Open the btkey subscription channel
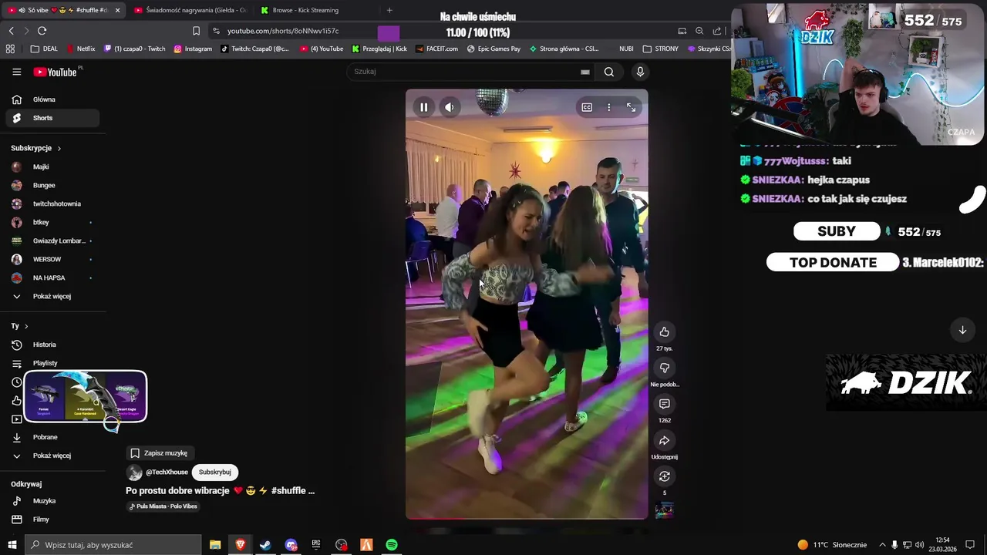Viewport: 987px width, 555px height. tap(52, 222)
